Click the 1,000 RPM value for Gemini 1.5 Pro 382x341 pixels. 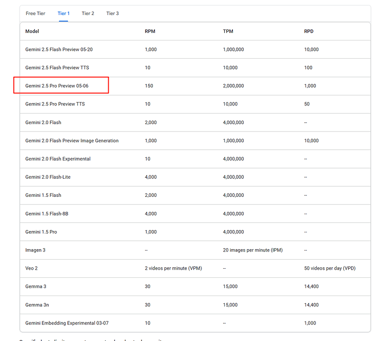(151, 232)
